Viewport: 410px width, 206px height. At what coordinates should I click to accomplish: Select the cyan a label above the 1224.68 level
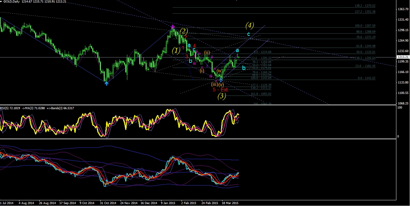point(237,50)
